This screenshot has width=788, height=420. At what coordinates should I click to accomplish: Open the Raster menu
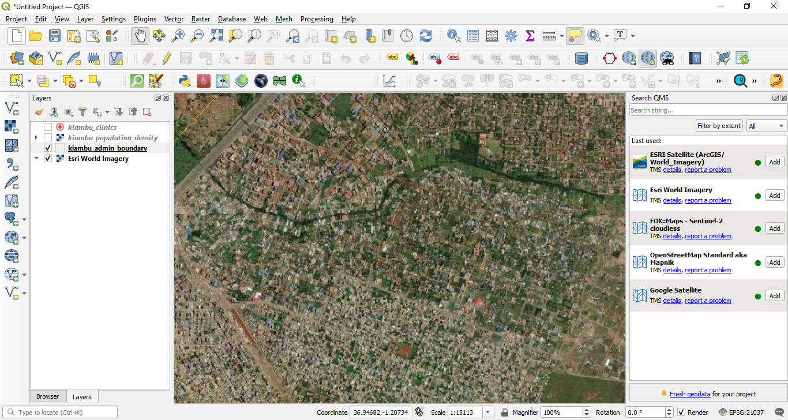201,19
